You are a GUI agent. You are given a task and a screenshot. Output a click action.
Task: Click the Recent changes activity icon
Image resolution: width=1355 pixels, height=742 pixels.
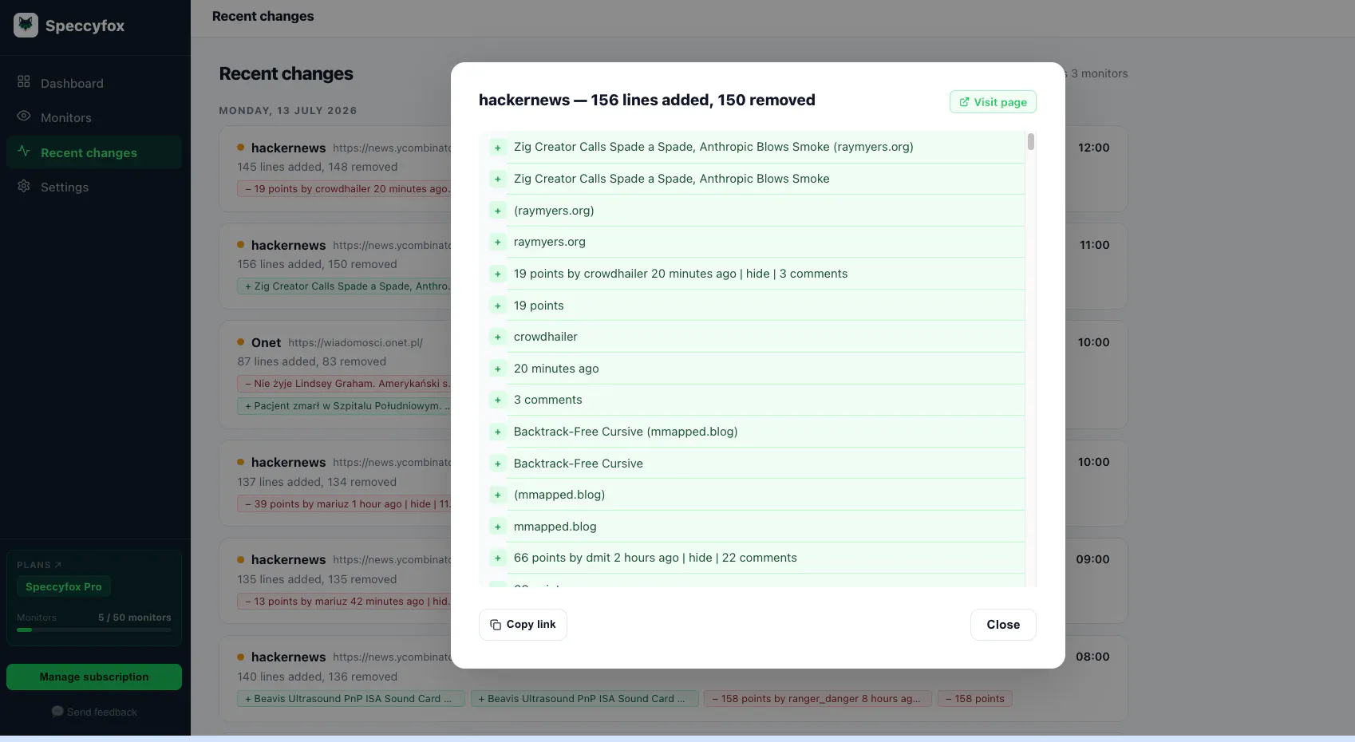(24, 151)
